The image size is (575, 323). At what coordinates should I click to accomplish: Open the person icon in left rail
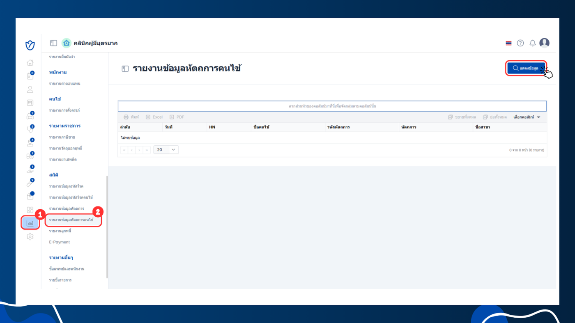(30, 89)
